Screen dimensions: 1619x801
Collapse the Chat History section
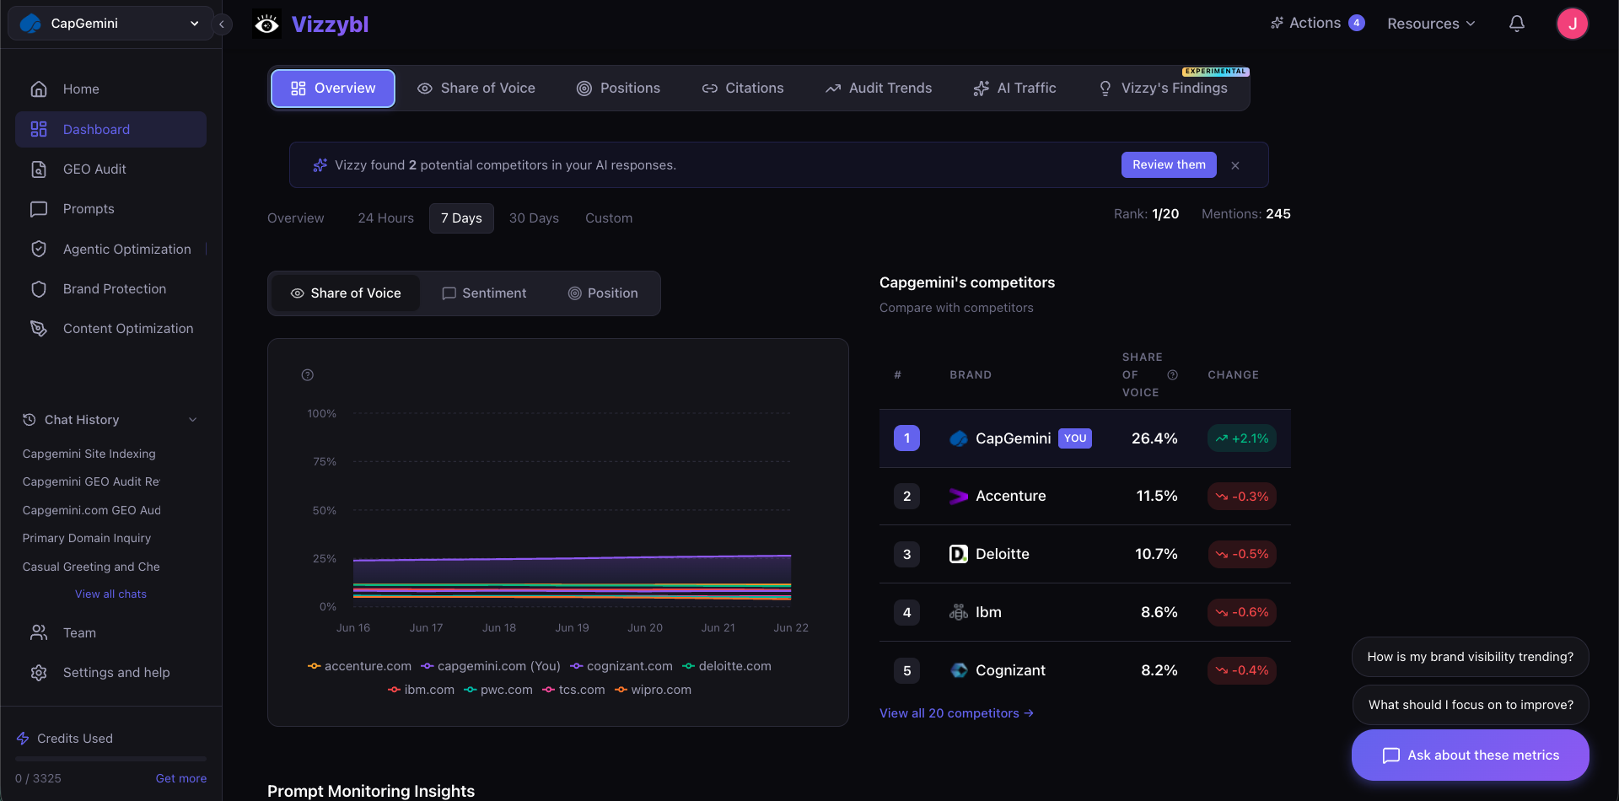tap(193, 420)
